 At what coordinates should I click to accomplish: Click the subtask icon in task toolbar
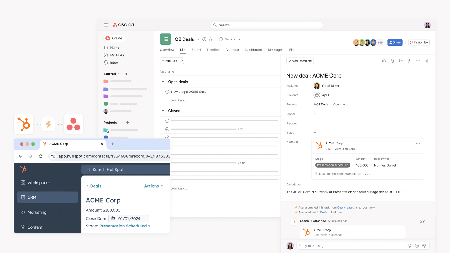coord(401,61)
